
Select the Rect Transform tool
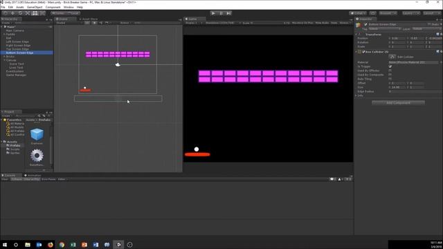click(x=35, y=13)
